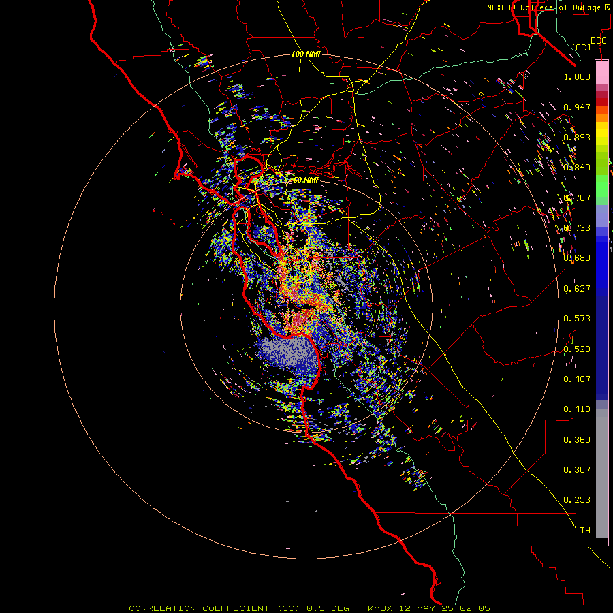613x613 pixels.
Task: Click the 0.253 scale value
Action: pyautogui.click(x=577, y=500)
